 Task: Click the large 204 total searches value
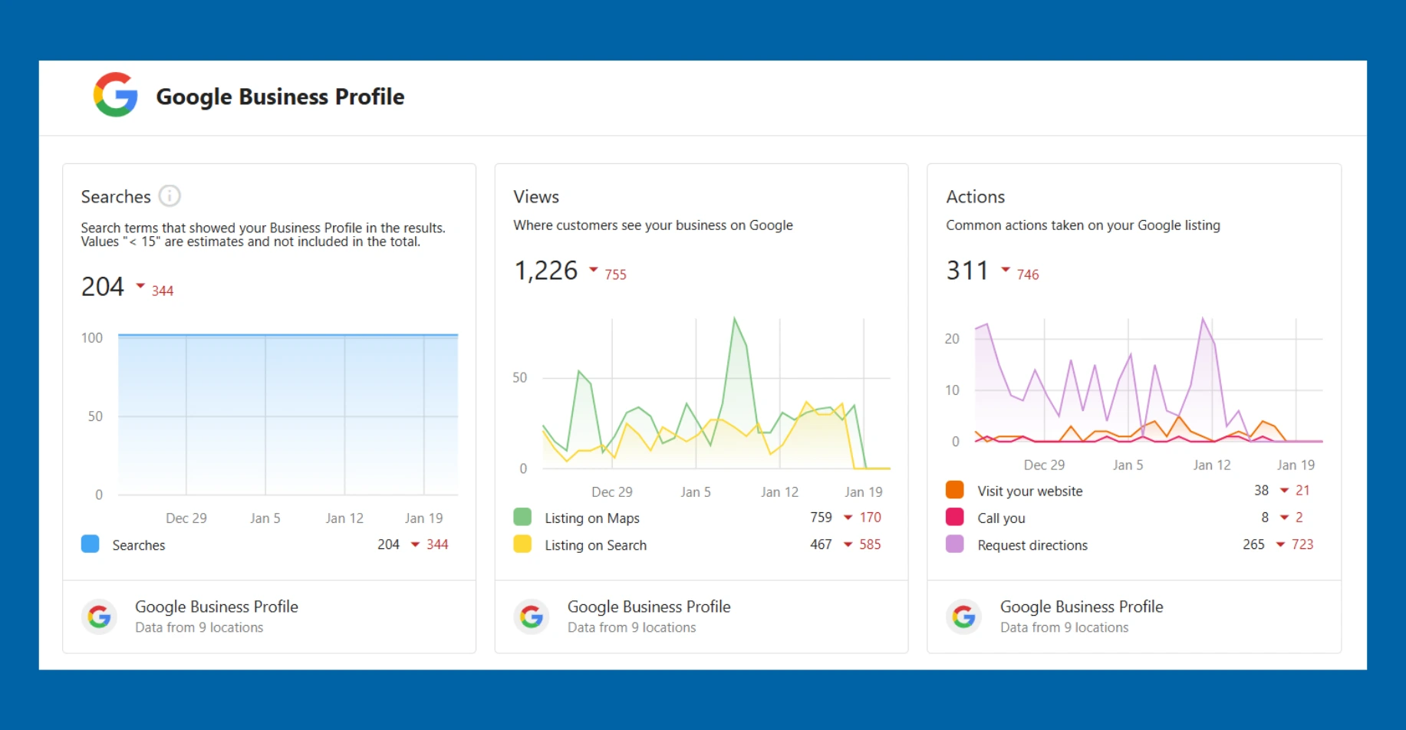click(x=103, y=287)
